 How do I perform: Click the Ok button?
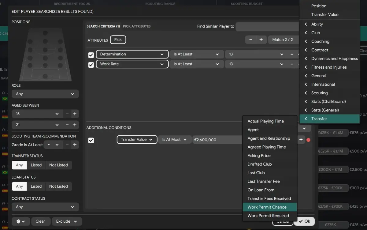click(x=304, y=221)
